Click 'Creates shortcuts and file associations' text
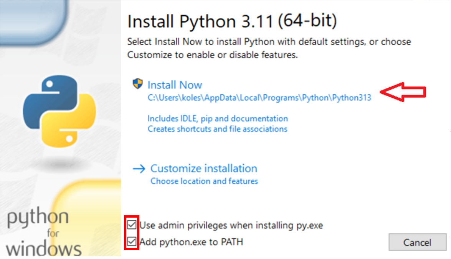Image resolution: width=451 pixels, height=259 pixels. [x=217, y=129]
